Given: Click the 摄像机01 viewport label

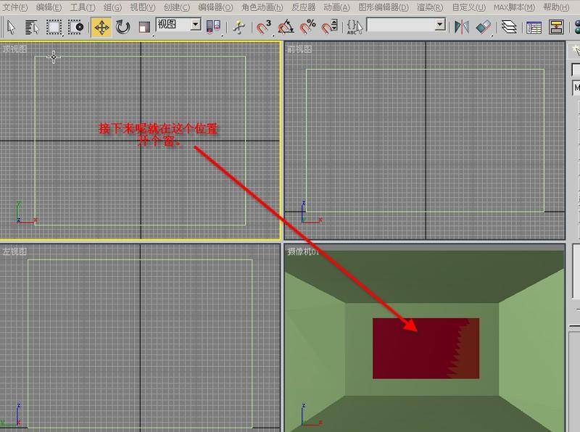Looking at the screenshot, I should click(304, 252).
